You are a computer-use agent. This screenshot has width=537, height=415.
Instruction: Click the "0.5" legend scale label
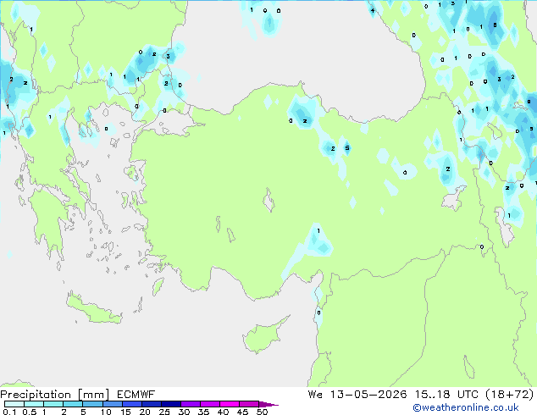(x=29, y=412)
